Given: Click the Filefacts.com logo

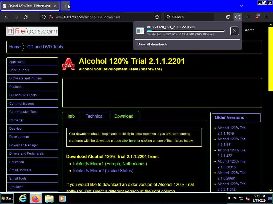Looking at the screenshot, I should 32,31.
